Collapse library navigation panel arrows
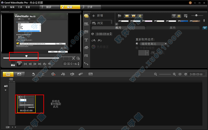Image resolution: width=208 pixels, height=130 pixels. [x=116, y=24]
